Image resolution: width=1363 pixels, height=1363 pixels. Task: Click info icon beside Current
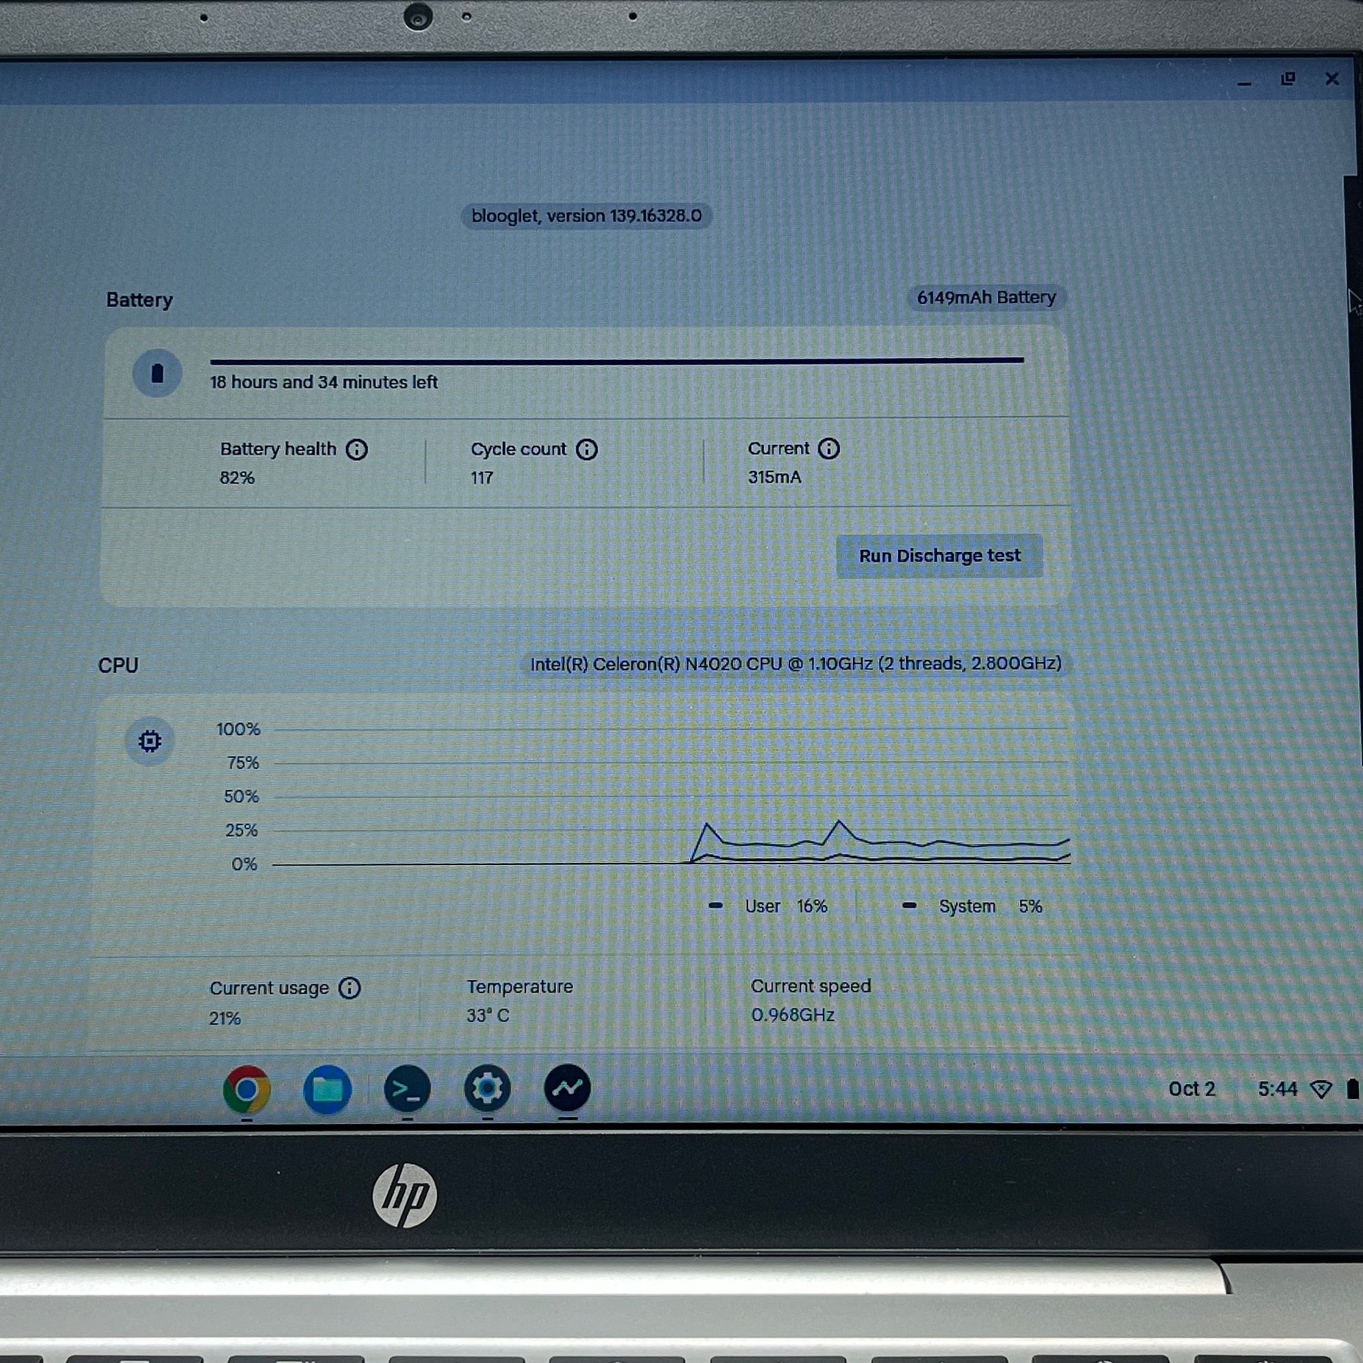pos(829,449)
